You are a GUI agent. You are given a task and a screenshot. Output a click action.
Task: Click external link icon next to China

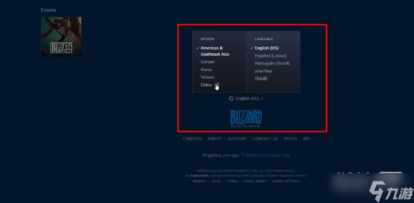point(217,85)
